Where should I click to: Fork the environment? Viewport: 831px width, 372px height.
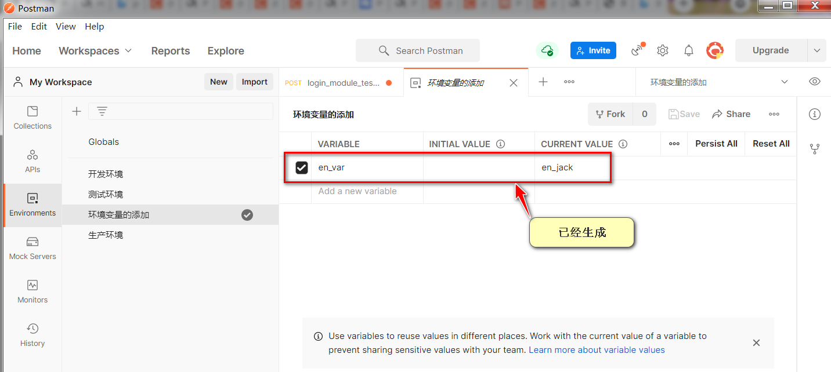610,114
